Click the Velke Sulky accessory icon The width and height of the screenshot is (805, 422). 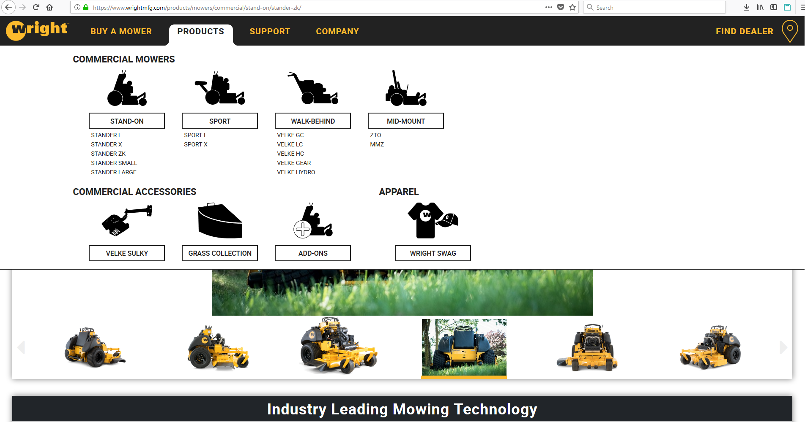[x=127, y=220]
